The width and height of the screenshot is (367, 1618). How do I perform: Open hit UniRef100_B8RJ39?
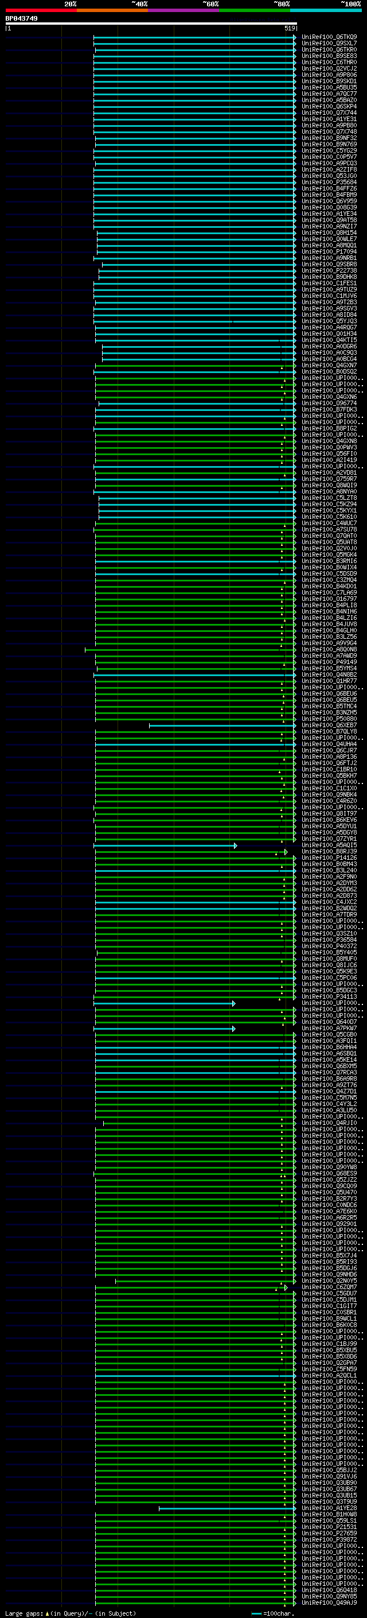tap(329, 852)
